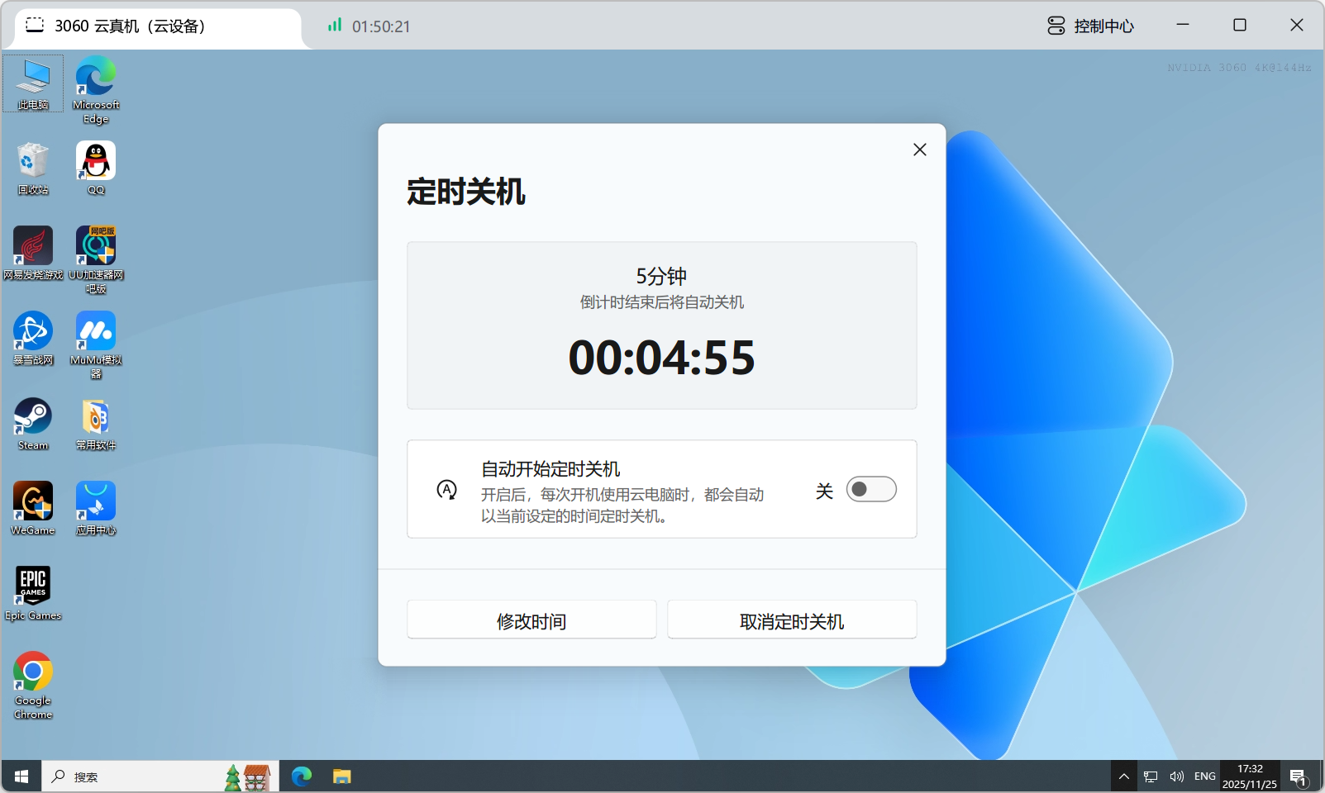Click the 修改时间 button
Image resolution: width=1325 pixels, height=793 pixels.
coord(531,620)
